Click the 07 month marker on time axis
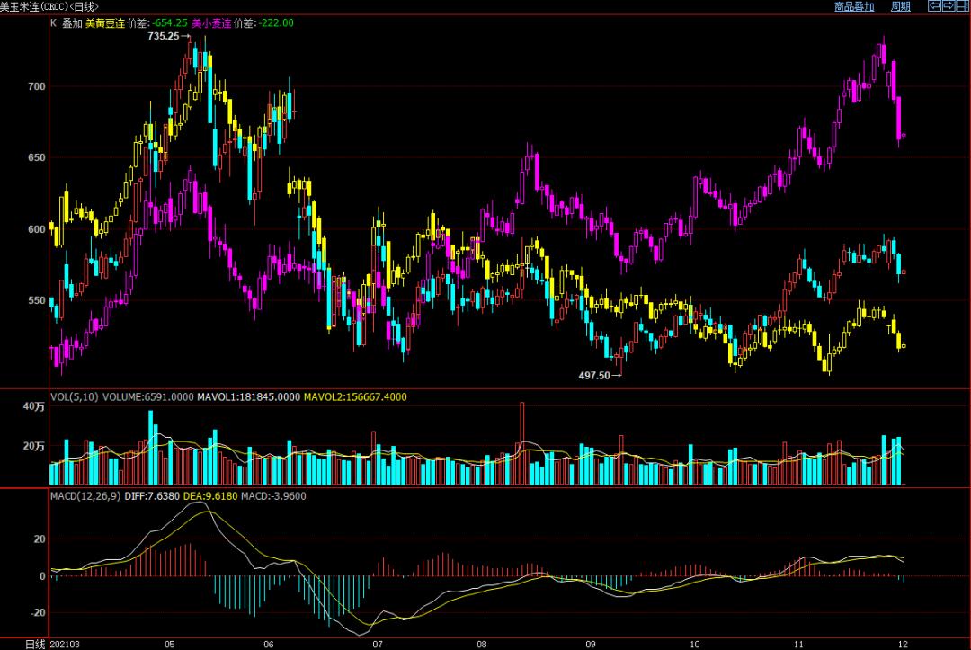The width and height of the screenshot is (971, 650). [x=378, y=645]
